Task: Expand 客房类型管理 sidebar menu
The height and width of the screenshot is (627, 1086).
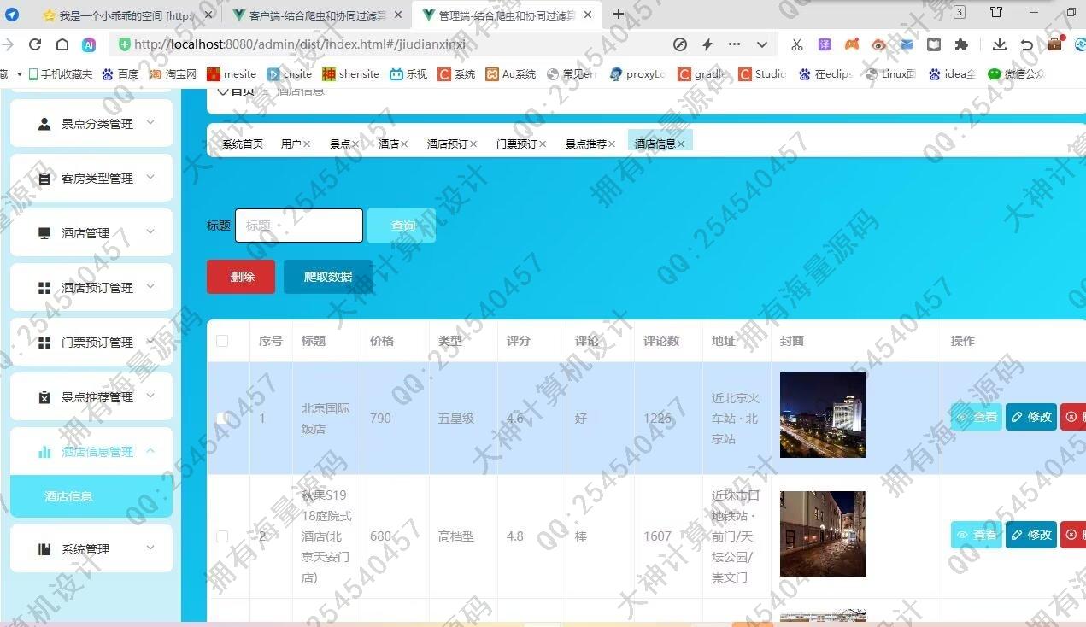Action: point(91,179)
